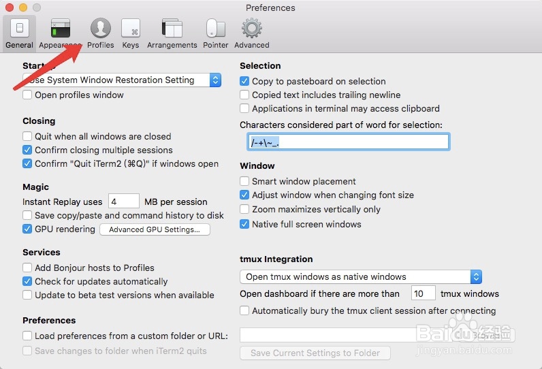Open the Advanced gear icon
Screen dimensions: 542x369
click(252, 28)
